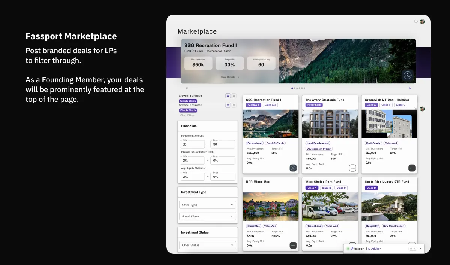Select Class C on Greenwich MF Deal
450x265 pixels.
[400, 105]
